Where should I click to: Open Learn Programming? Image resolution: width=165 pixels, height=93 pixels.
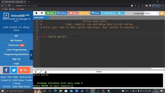click(x=16, y=50)
